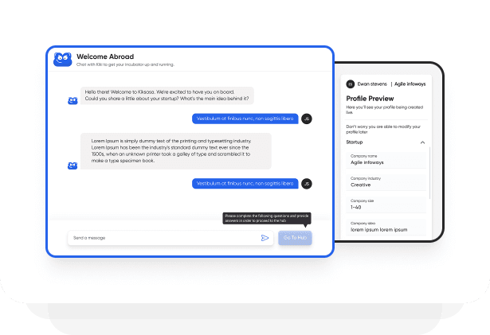The height and width of the screenshot is (335, 490).
Task: Click the send message paper plane icon
Action: (265, 238)
